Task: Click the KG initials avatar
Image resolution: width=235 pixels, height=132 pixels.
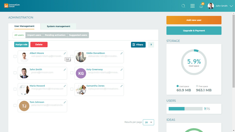Action: 81,73
